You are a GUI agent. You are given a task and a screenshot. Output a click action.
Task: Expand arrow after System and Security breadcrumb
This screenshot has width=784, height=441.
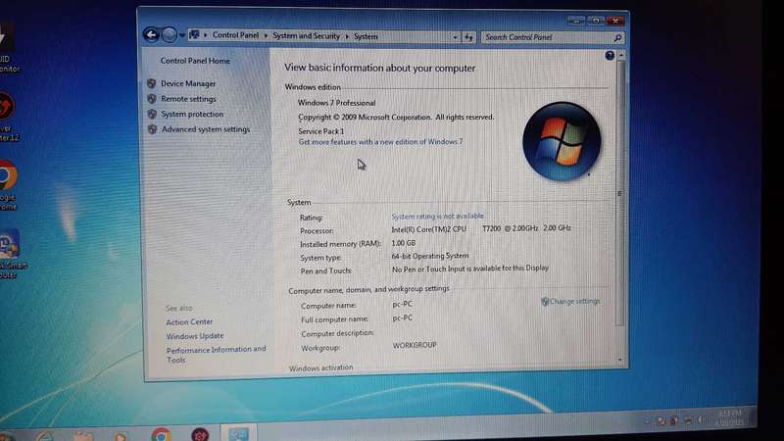click(347, 36)
